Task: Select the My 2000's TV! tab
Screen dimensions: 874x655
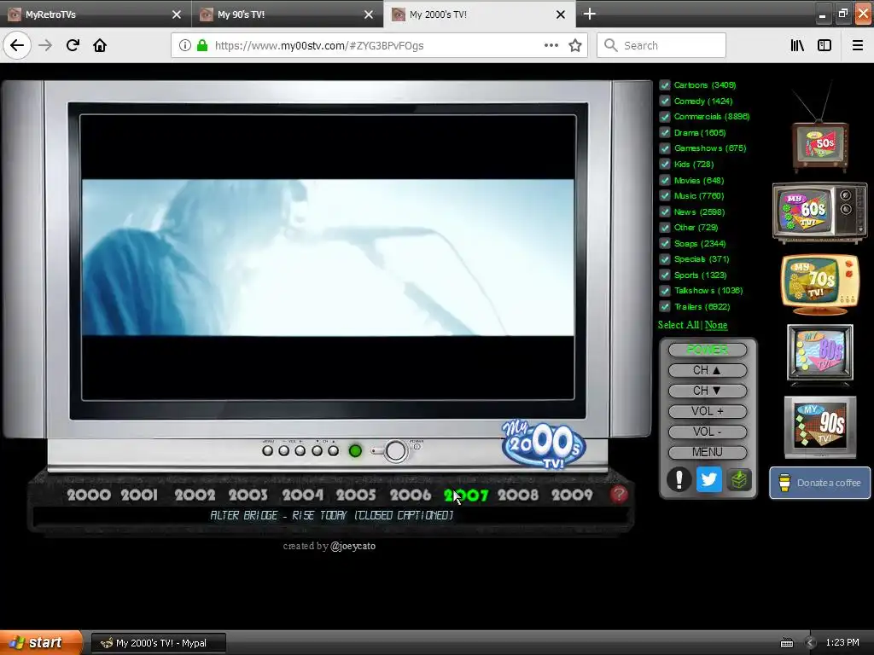Action: coord(480,14)
